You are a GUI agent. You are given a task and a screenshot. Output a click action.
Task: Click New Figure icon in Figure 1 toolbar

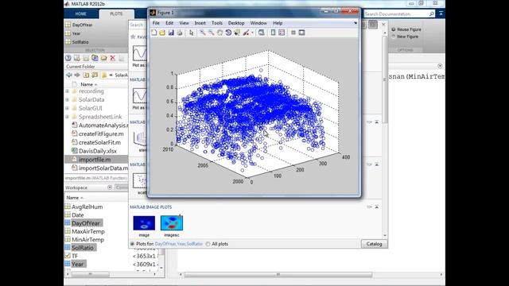tap(153, 33)
